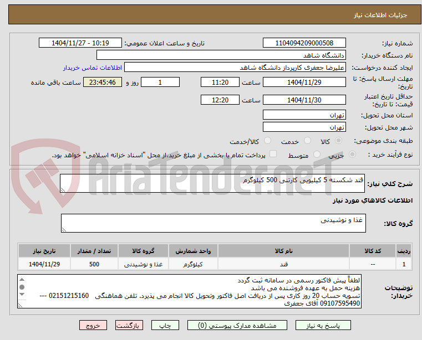Click scroll-down arrow in buyer notes box
This screenshot has width=422, height=340.
point(22,295)
